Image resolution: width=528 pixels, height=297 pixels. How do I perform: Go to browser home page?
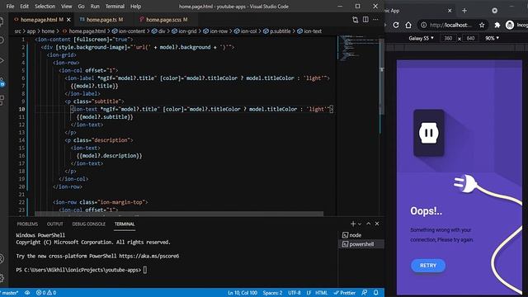point(408,25)
